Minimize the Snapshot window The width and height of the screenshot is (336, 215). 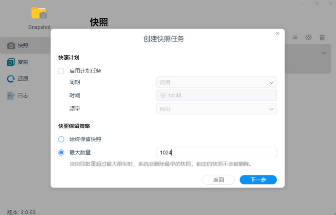click(302, 3)
